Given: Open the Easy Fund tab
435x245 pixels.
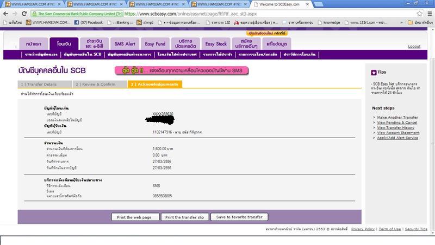Looking at the screenshot, I should pyautogui.click(x=155, y=44).
